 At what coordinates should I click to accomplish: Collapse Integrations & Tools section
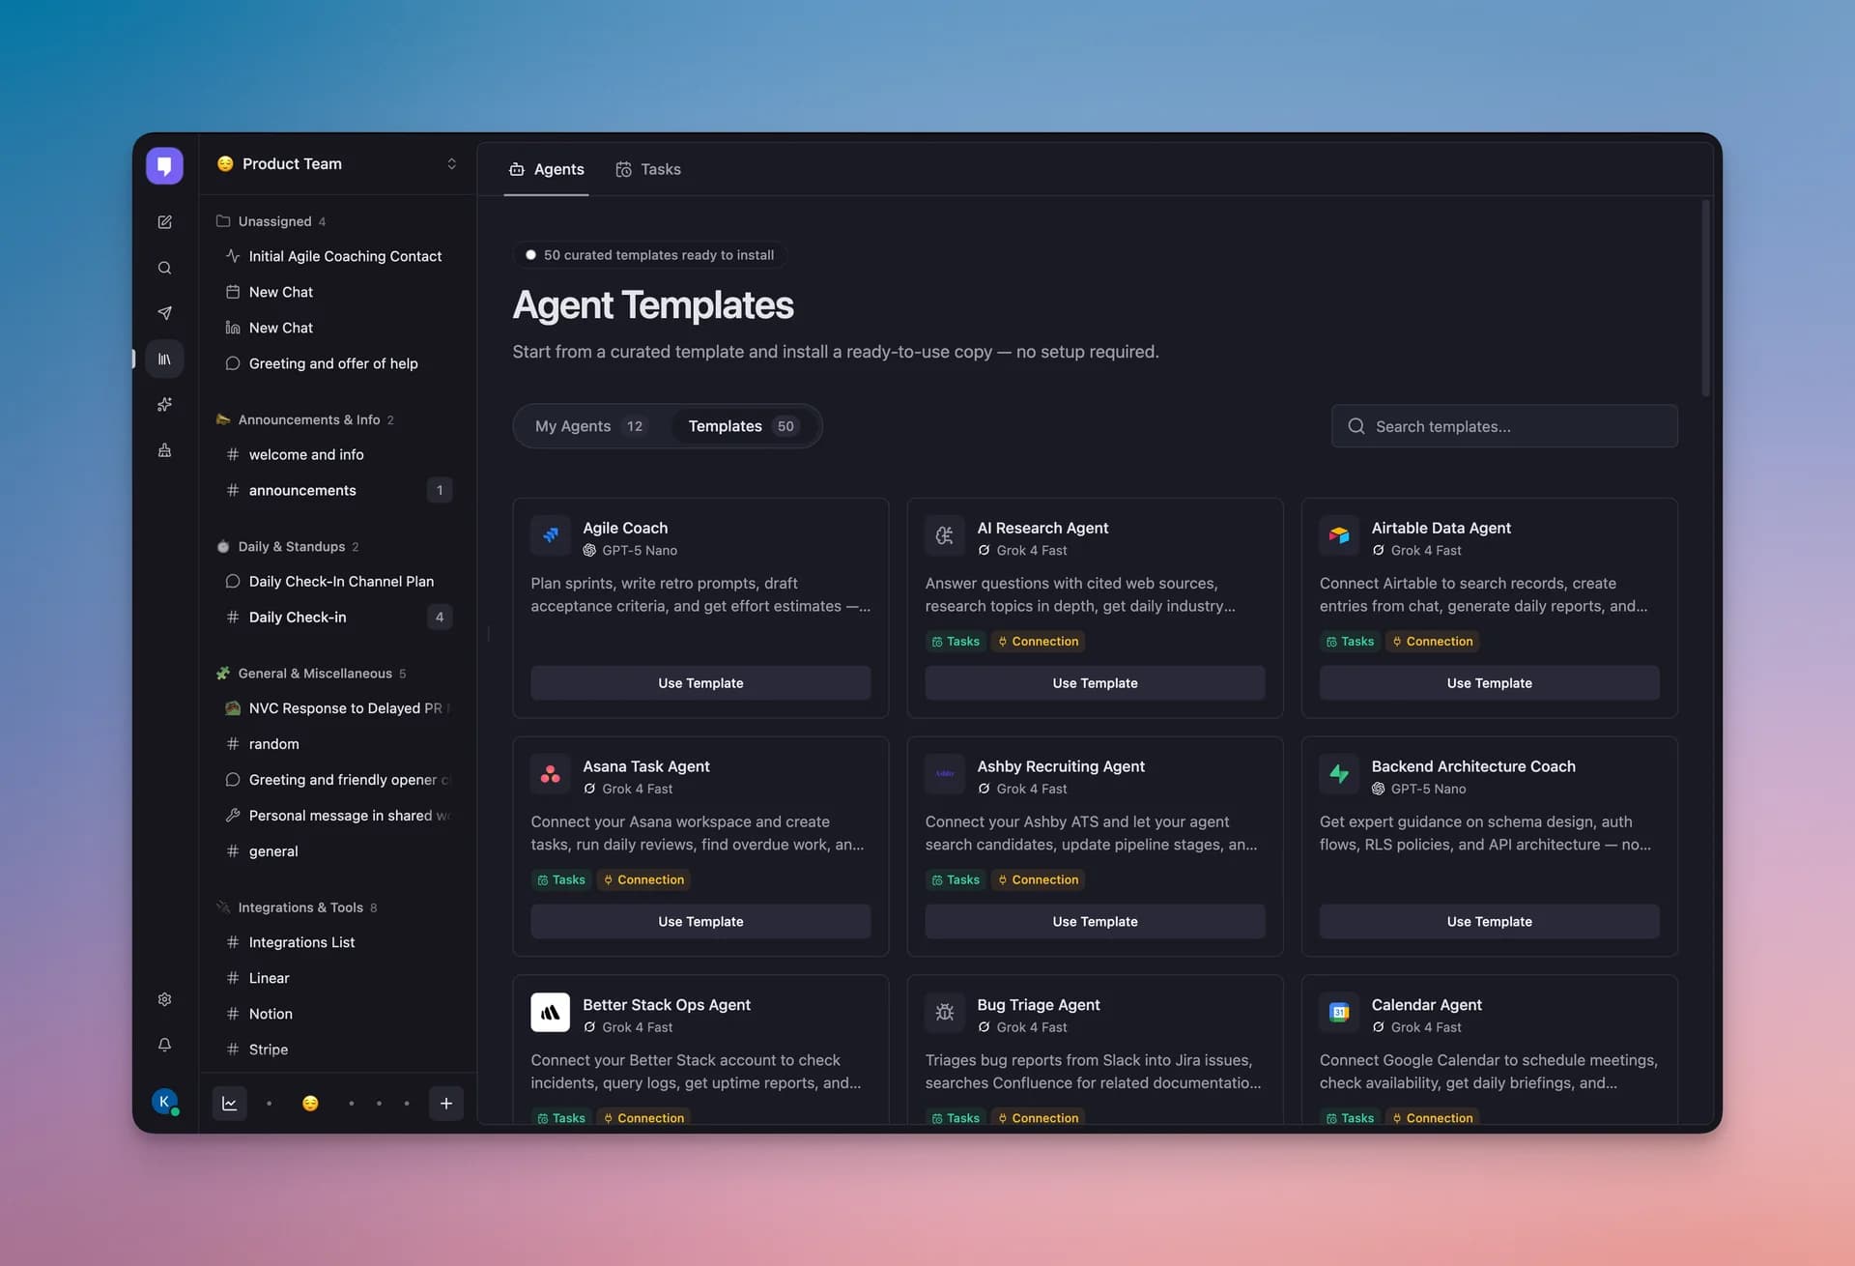point(297,907)
